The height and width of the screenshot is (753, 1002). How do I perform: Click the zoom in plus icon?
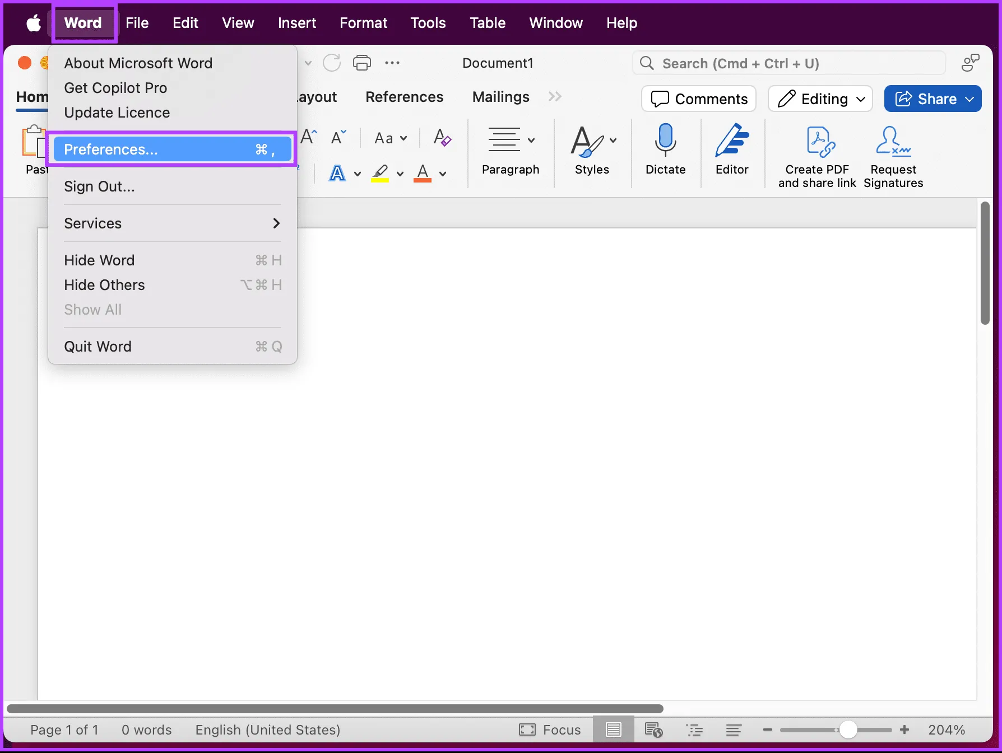(x=904, y=729)
